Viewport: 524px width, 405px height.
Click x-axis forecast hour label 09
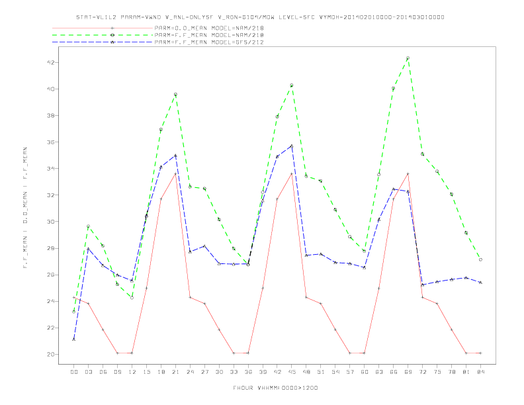[117, 372]
